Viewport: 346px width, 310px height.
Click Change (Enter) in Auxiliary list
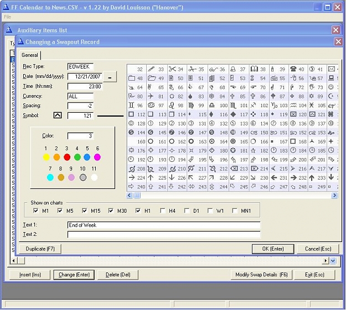(x=74, y=275)
